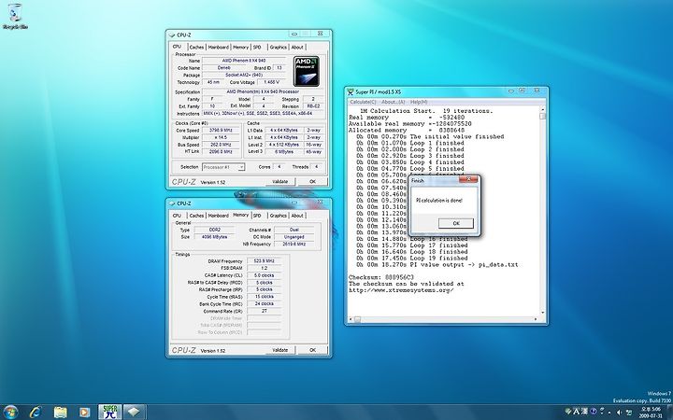Click Super PI vertical scrollbar up arrow
Image resolution: width=673 pixels, height=420 pixels.
[543, 109]
